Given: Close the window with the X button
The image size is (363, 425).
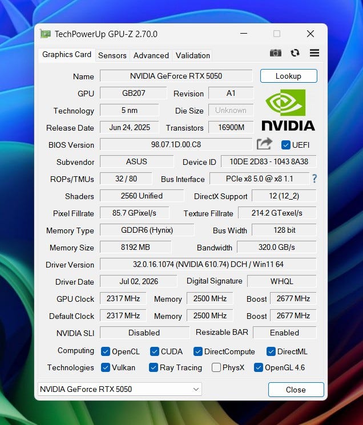Looking at the screenshot, I should [x=310, y=34].
